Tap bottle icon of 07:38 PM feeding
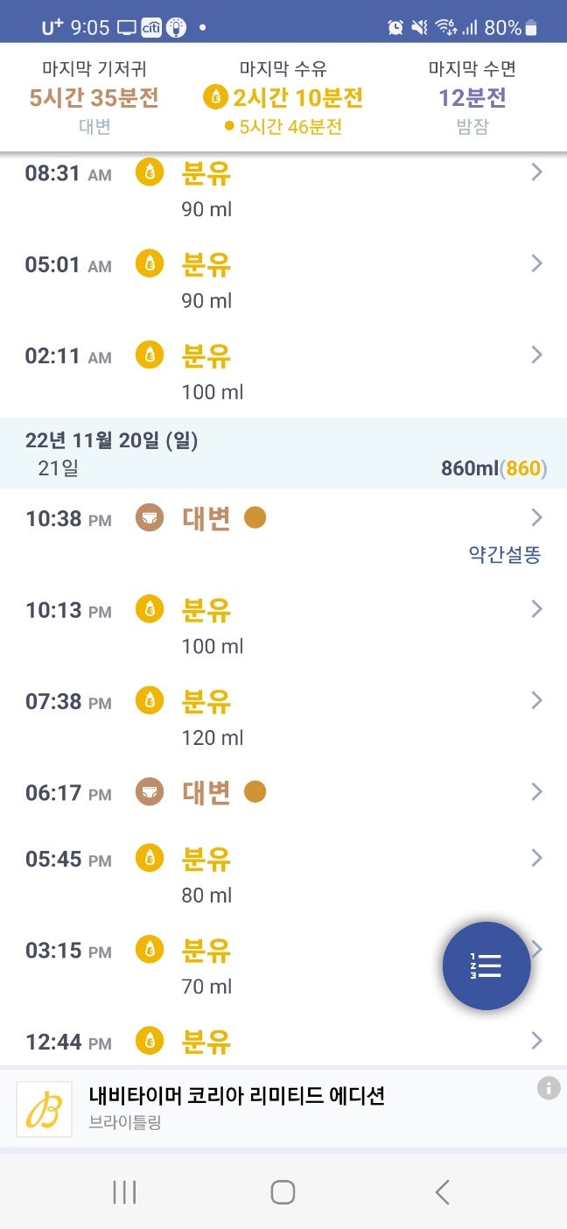This screenshot has height=1229, width=567. click(x=150, y=700)
